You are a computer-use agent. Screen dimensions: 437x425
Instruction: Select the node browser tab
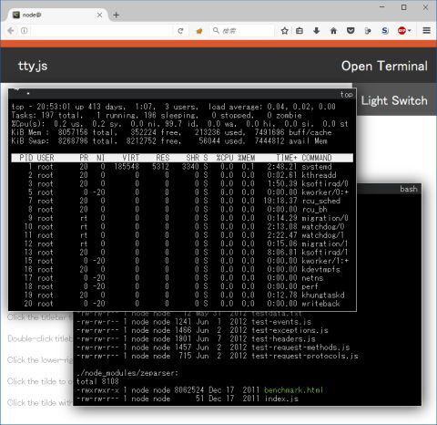point(56,15)
